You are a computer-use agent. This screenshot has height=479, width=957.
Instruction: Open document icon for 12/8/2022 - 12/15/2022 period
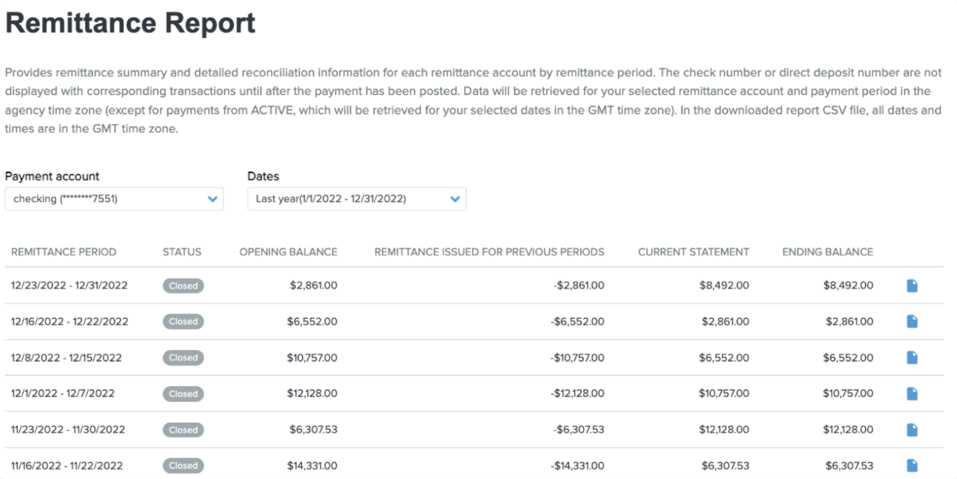(912, 357)
